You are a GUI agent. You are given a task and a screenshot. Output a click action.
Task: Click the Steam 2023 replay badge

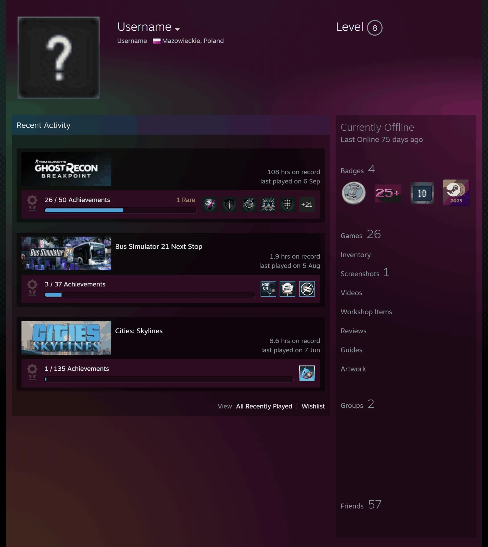(x=456, y=193)
